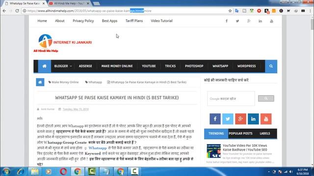The width and height of the screenshot is (314, 176).
Task: Click the Google custom search input field
Action: pyautogui.click(x=231, y=99)
